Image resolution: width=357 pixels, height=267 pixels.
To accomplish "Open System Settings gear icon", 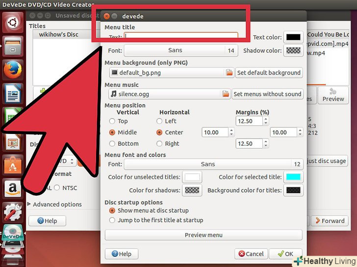I will coord(13,212).
